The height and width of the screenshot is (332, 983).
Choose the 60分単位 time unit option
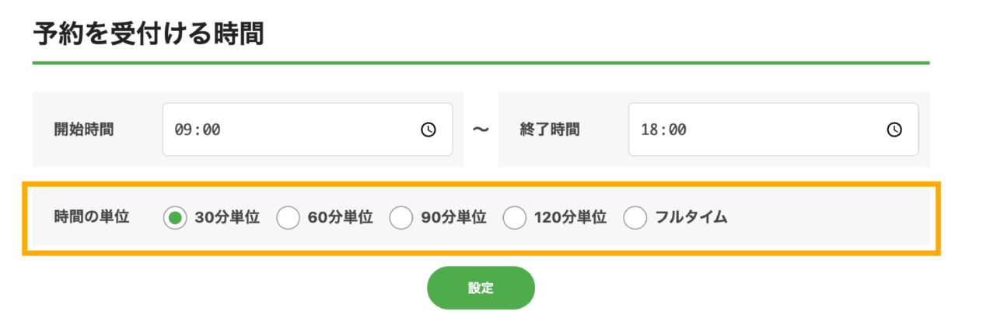point(289,218)
